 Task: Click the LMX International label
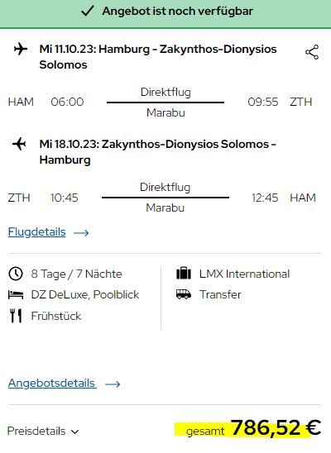pyautogui.click(x=244, y=274)
